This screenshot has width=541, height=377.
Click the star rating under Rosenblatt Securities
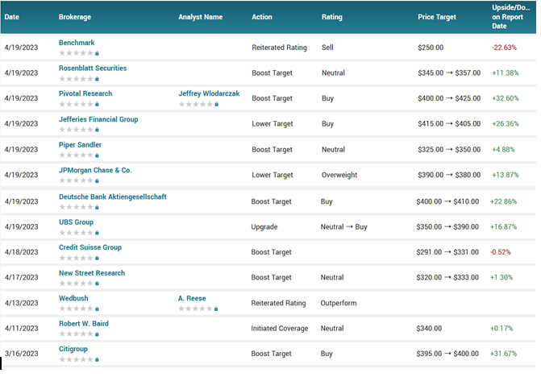(77, 79)
